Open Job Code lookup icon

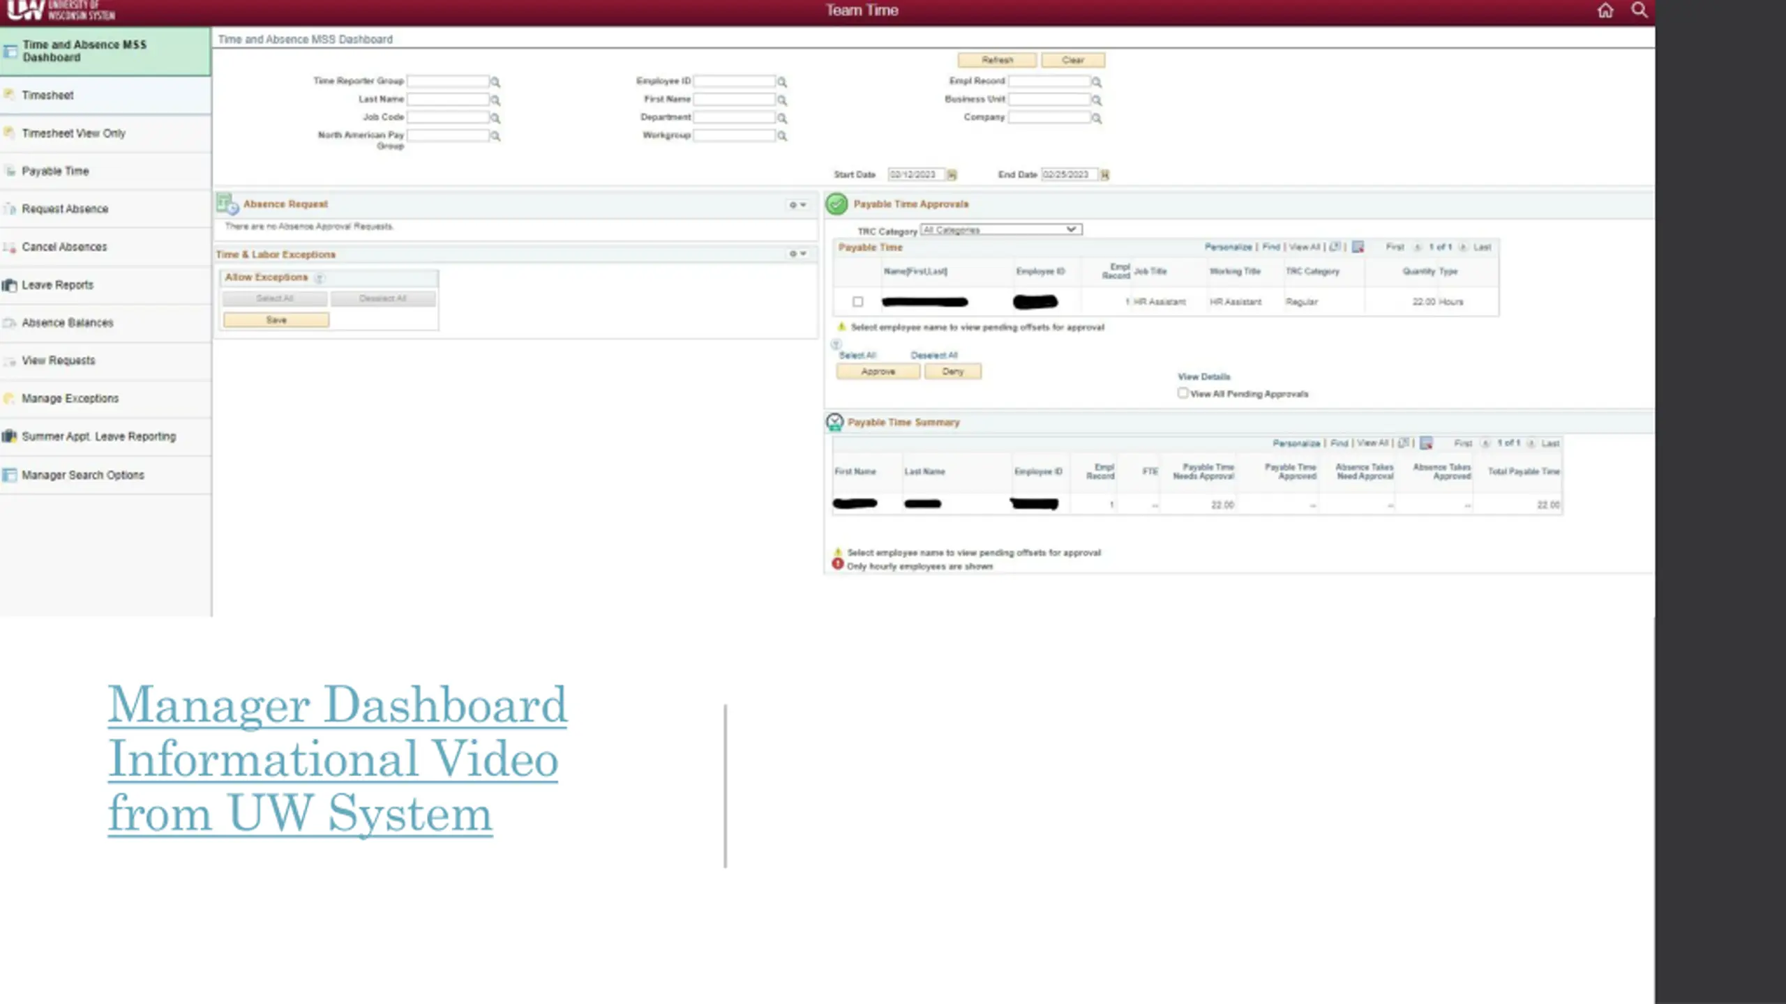click(x=495, y=119)
